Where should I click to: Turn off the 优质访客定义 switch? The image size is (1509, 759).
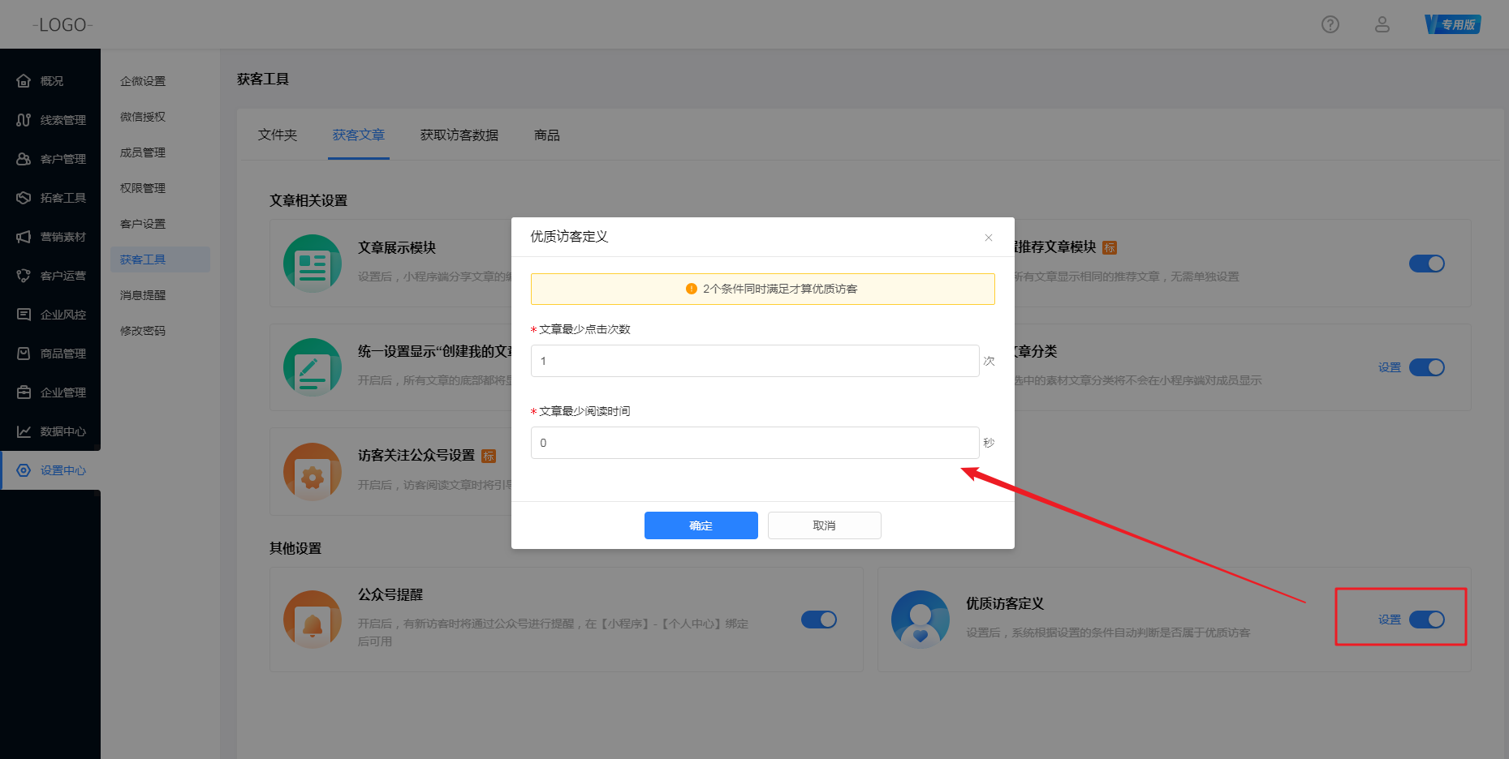point(1427,620)
